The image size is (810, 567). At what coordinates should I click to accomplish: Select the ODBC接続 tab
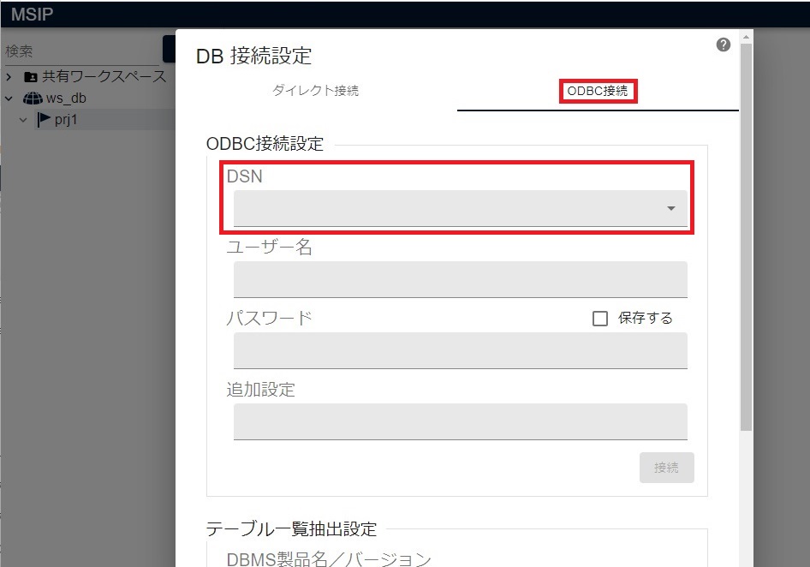click(598, 91)
